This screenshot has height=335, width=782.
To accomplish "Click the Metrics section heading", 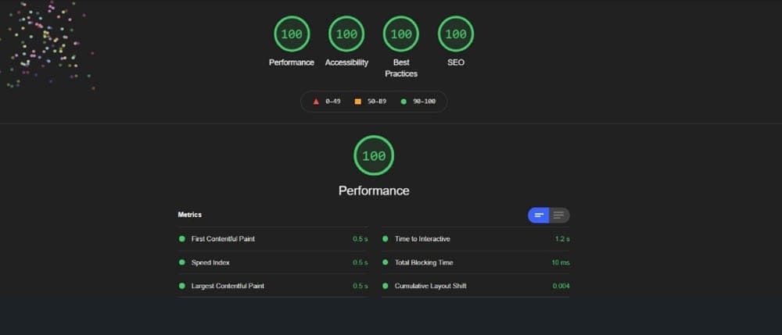I will pyautogui.click(x=190, y=214).
